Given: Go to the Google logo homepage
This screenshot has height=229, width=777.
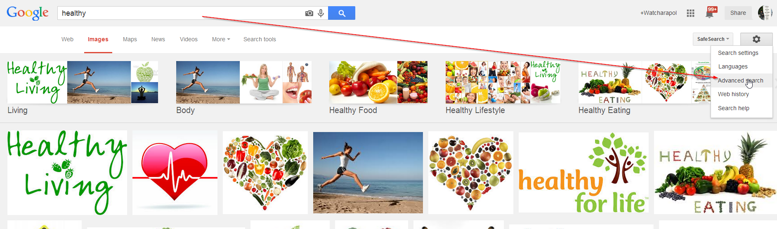Looking at the screenshot, I should (28, 13).
